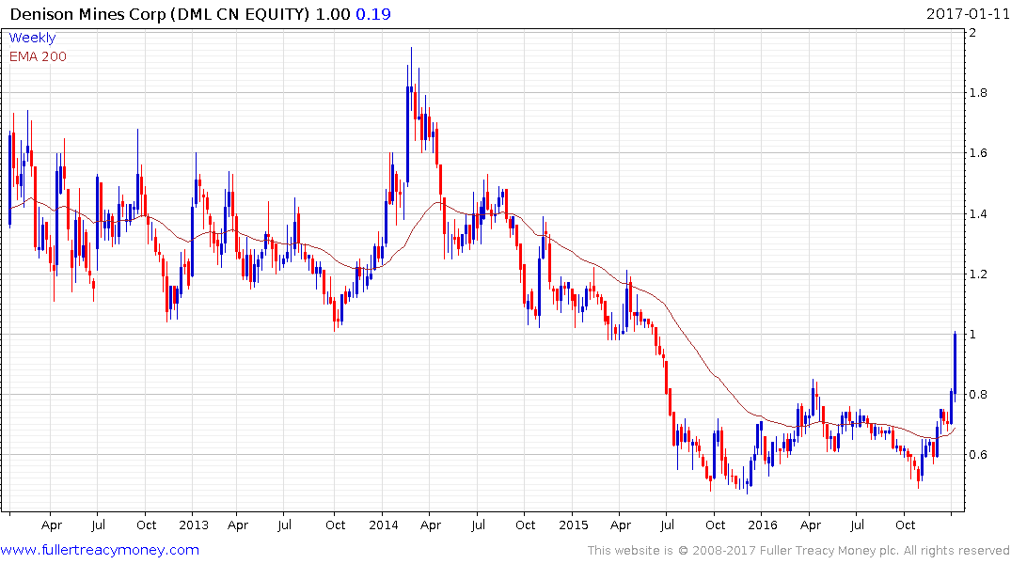The height and width of the screenshot is (564, 1011).
Task: Click the date 2017-01-11 label
Action: point(968,13)
